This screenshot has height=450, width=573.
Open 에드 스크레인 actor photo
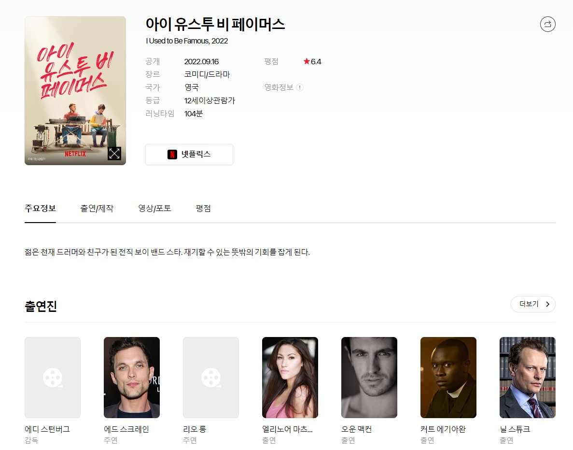click(x=132, y=377)
